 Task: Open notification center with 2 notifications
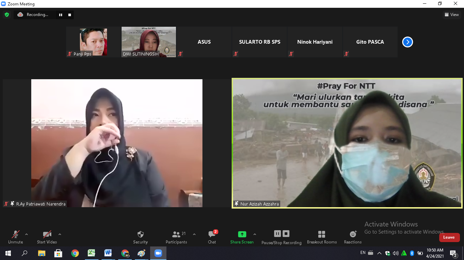(454, 253)
